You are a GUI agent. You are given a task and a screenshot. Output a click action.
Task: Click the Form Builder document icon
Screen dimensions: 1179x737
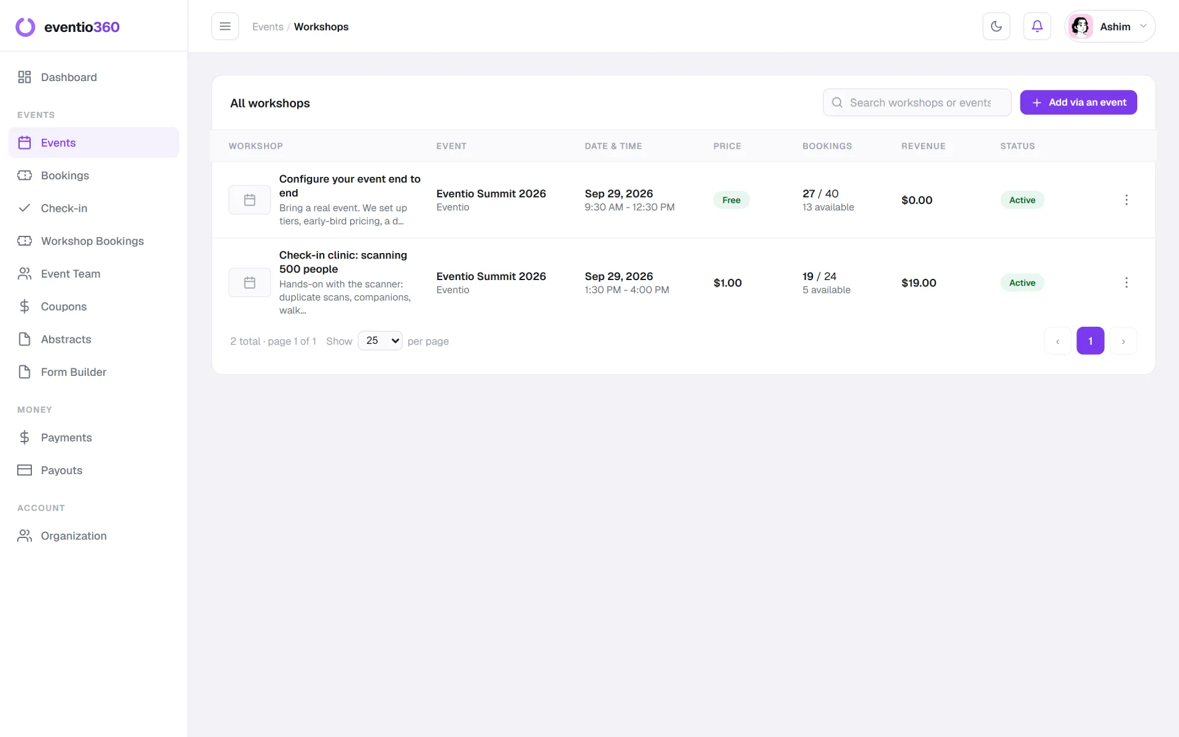25,372
